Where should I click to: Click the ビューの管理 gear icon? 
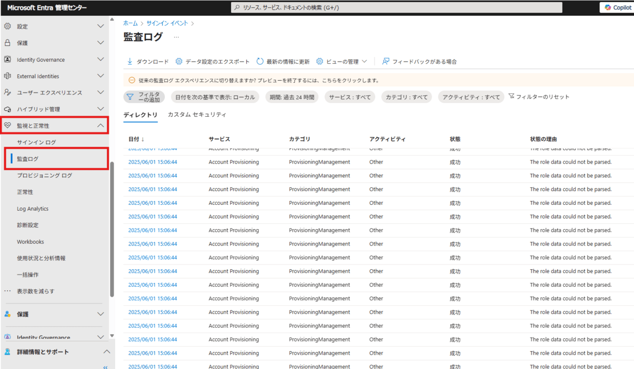coord(320,61)
